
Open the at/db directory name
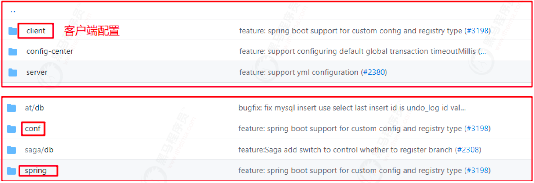(34, 108)
